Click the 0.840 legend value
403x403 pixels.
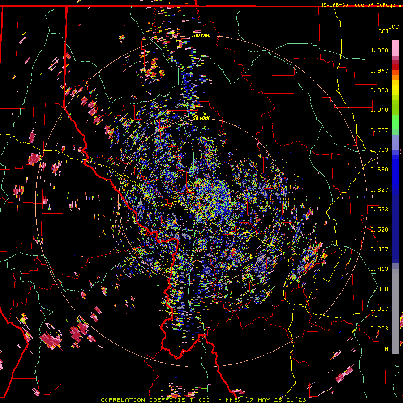[x=379, y=110]
